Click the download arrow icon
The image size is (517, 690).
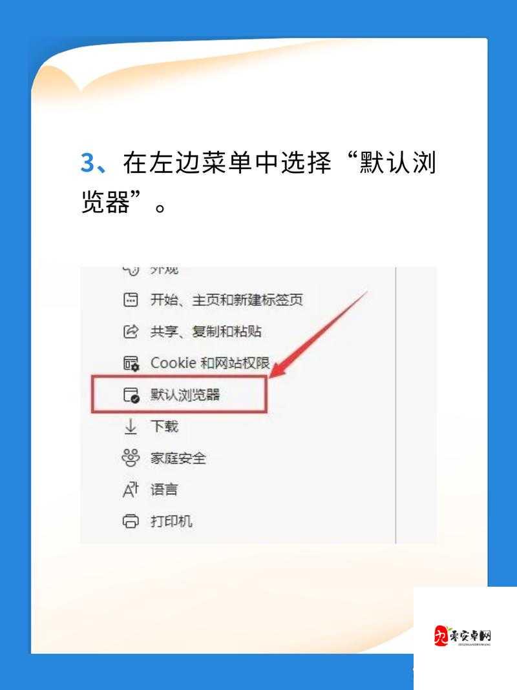pos(131,427)
